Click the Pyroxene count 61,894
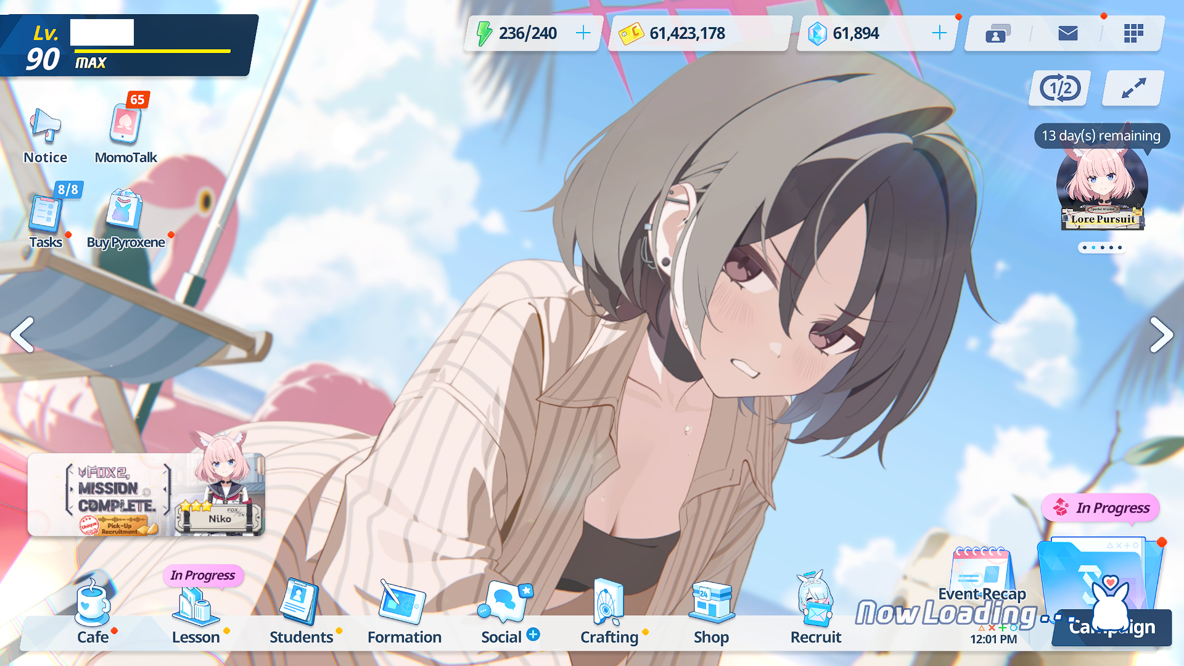The width and height of the screenshot is (1184, 666). click(855, 33)
